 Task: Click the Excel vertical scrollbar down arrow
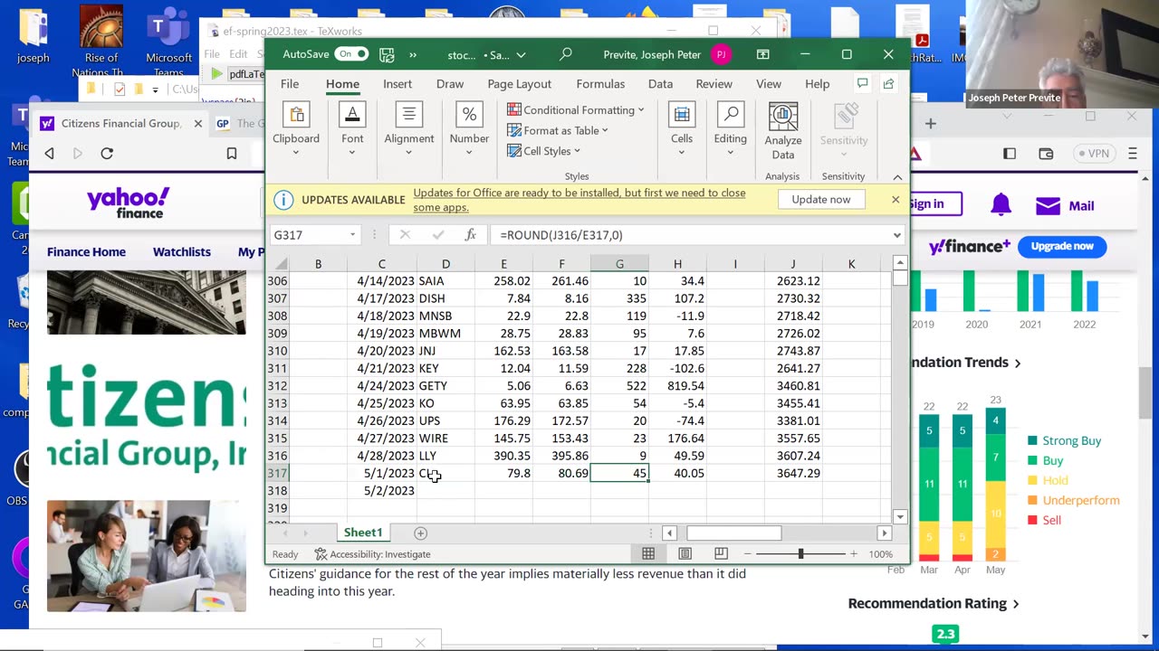899,516
